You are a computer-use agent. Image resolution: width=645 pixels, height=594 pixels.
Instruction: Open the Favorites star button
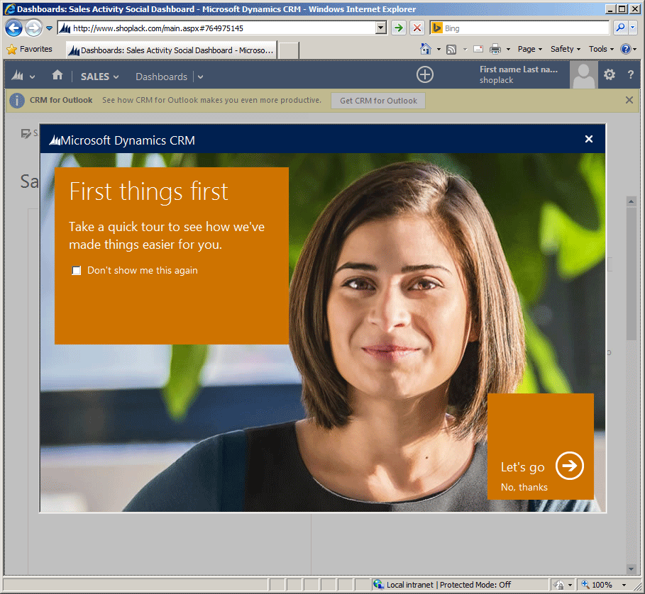point(30,50)
